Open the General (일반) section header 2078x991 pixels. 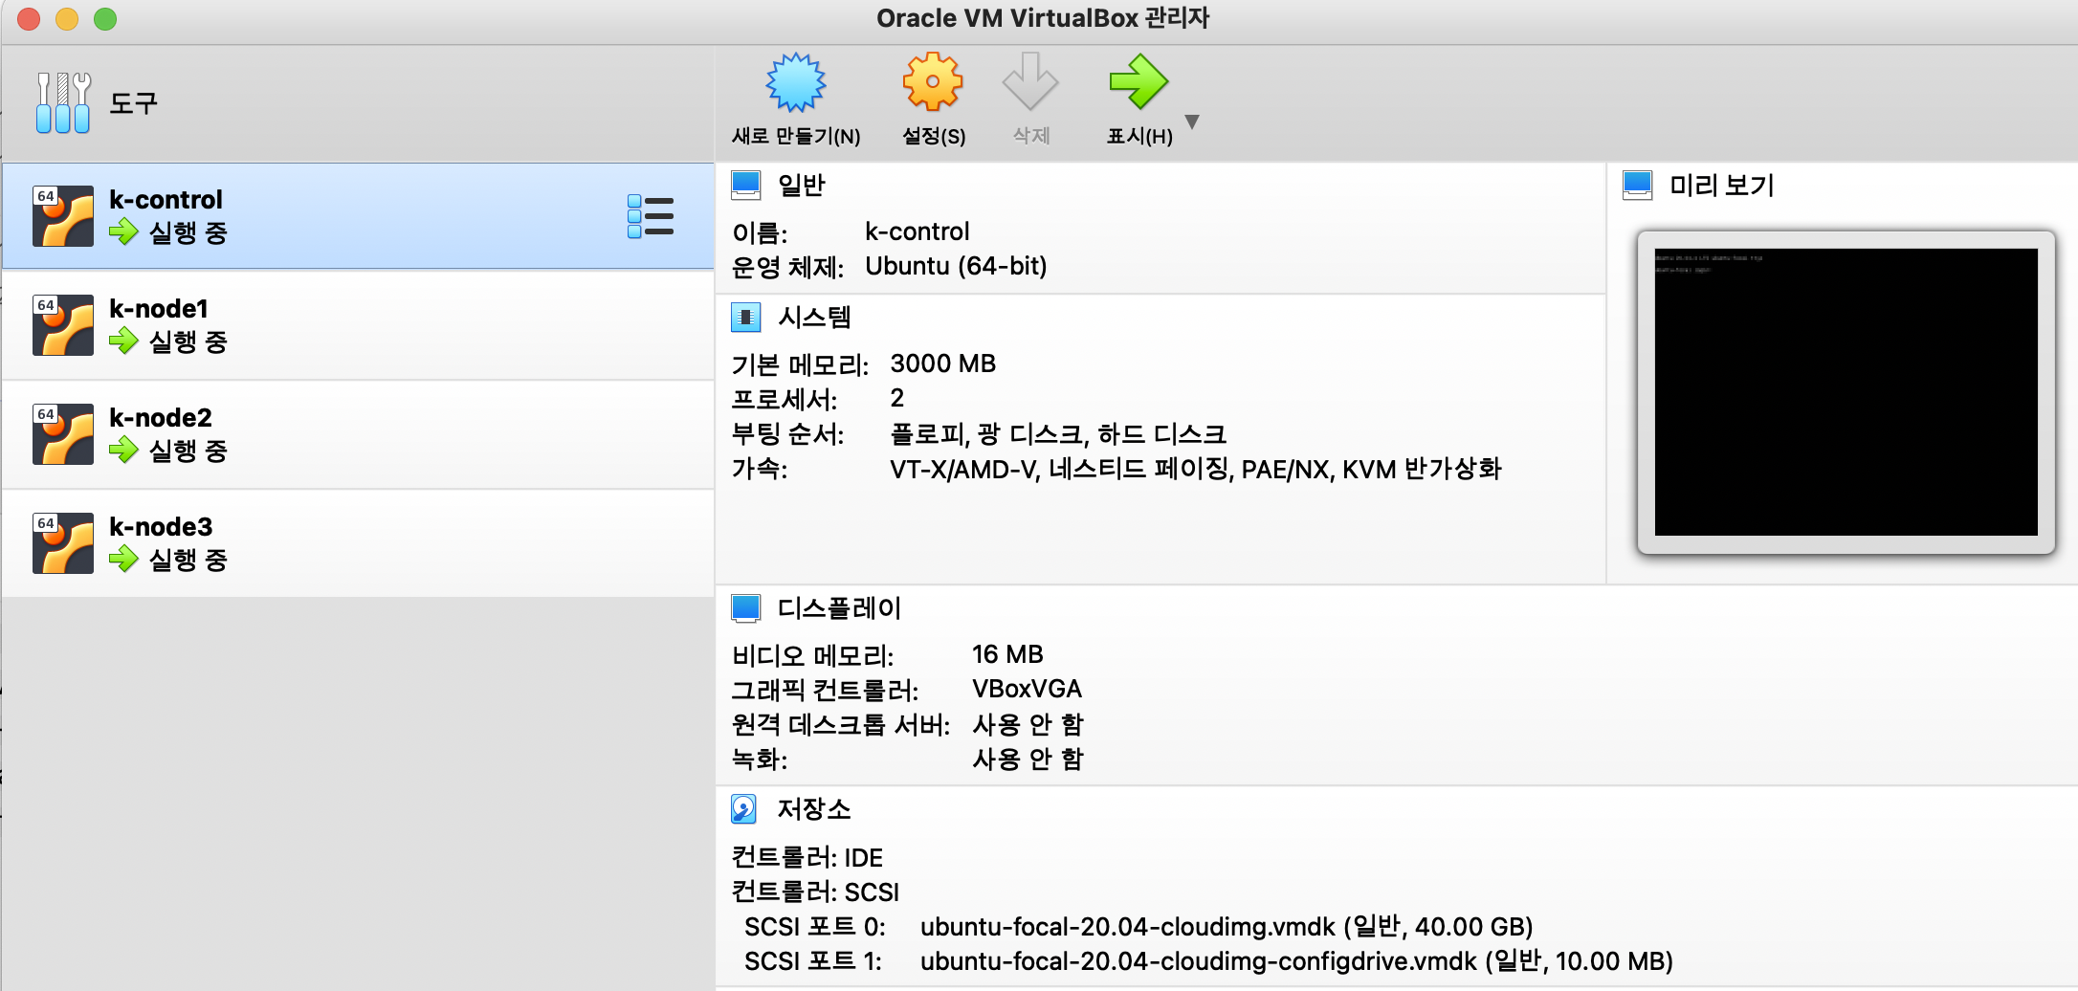pyautogui.click(x=801, y=185)
